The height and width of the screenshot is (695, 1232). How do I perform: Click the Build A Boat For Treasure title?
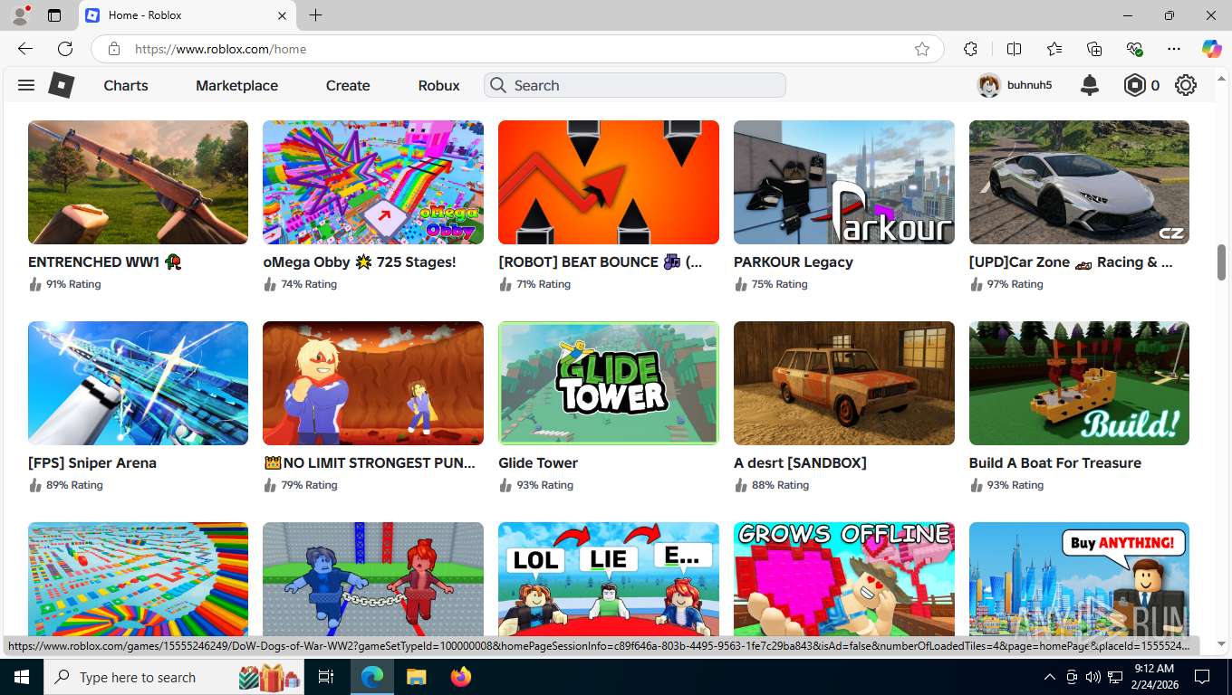(1055, 462)
